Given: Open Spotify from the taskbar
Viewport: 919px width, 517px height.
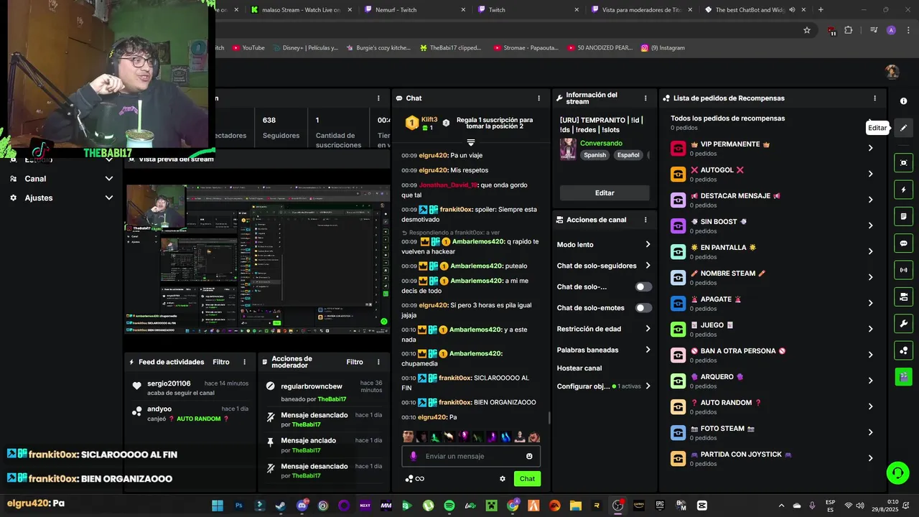Looking at the screenshot, I should 449,506.
